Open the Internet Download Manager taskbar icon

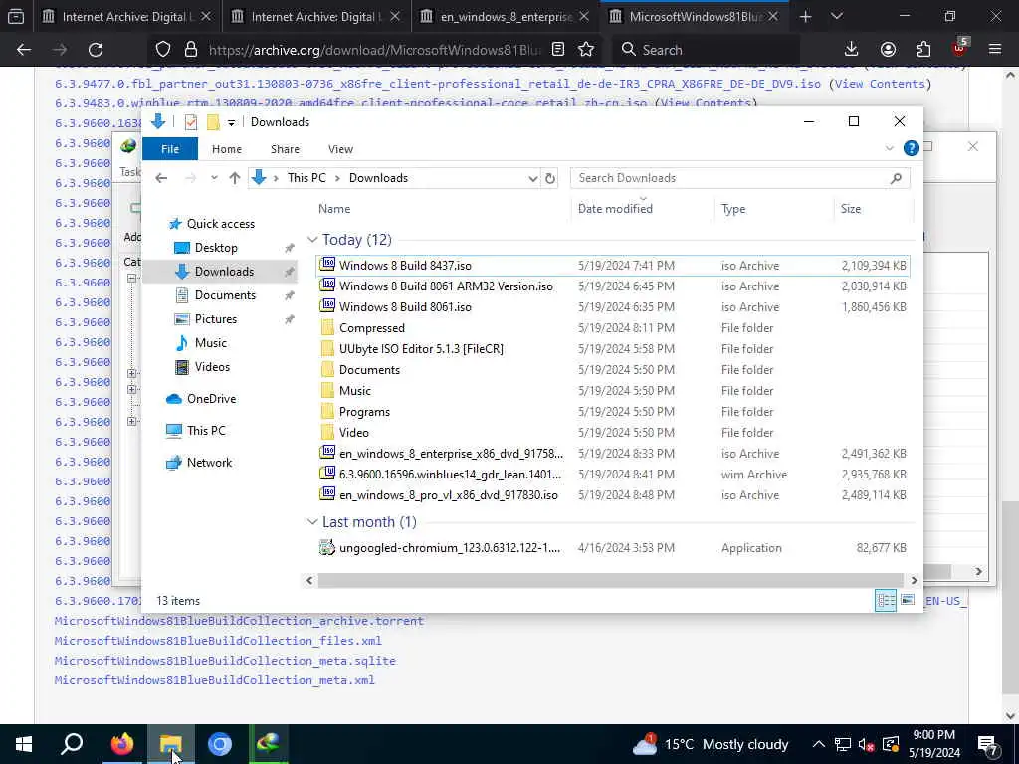(269, 744)
